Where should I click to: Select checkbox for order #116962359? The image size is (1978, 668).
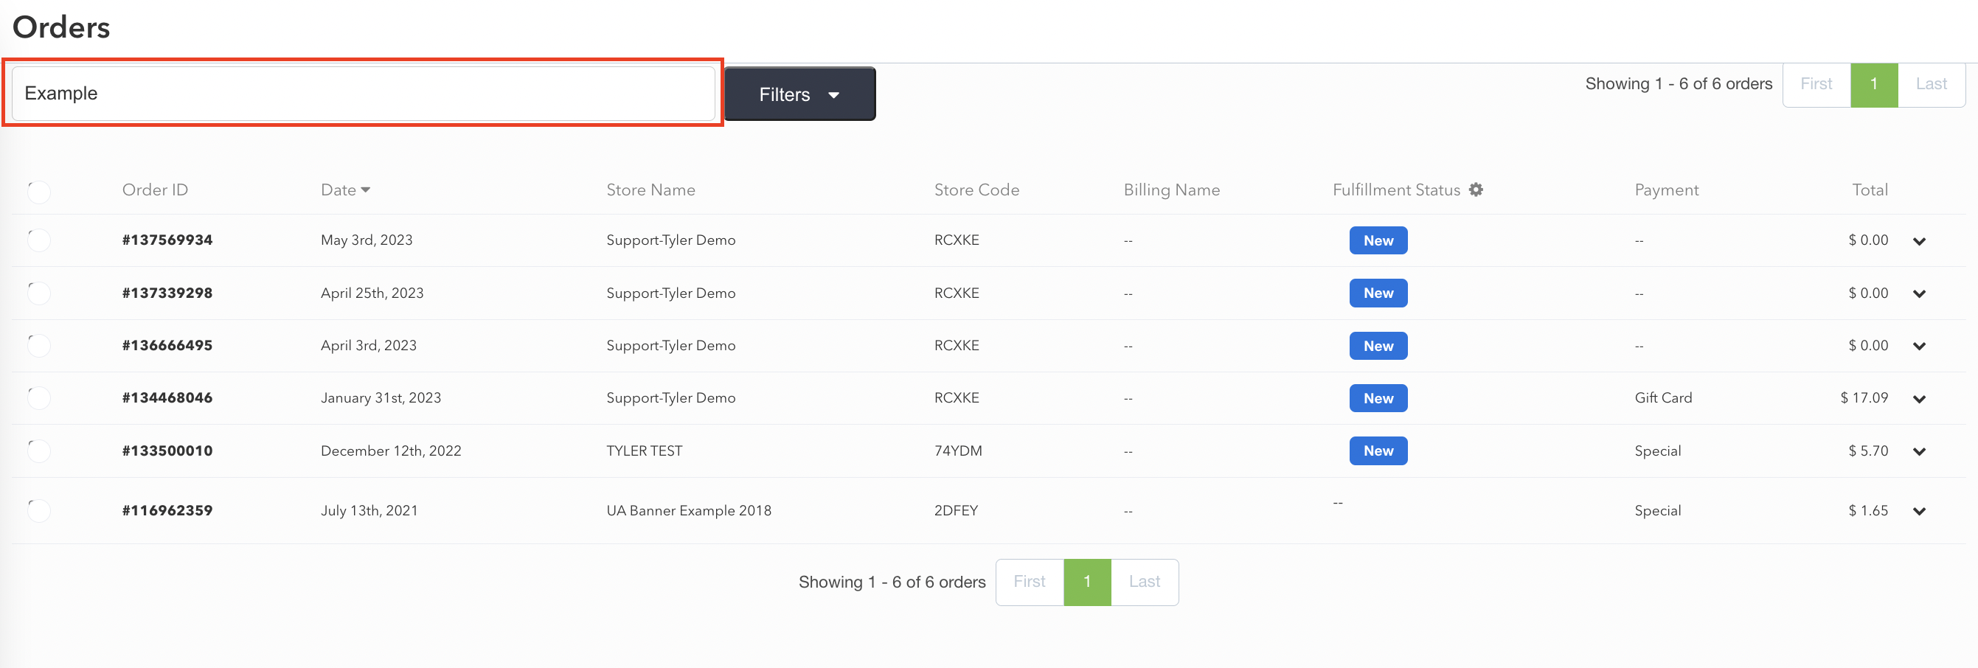pyautogui.click(x=38, y=511)
